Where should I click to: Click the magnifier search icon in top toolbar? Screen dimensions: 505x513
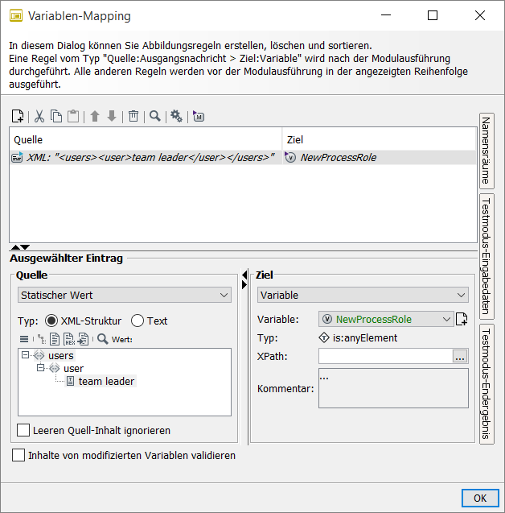[x=154, y=117]
